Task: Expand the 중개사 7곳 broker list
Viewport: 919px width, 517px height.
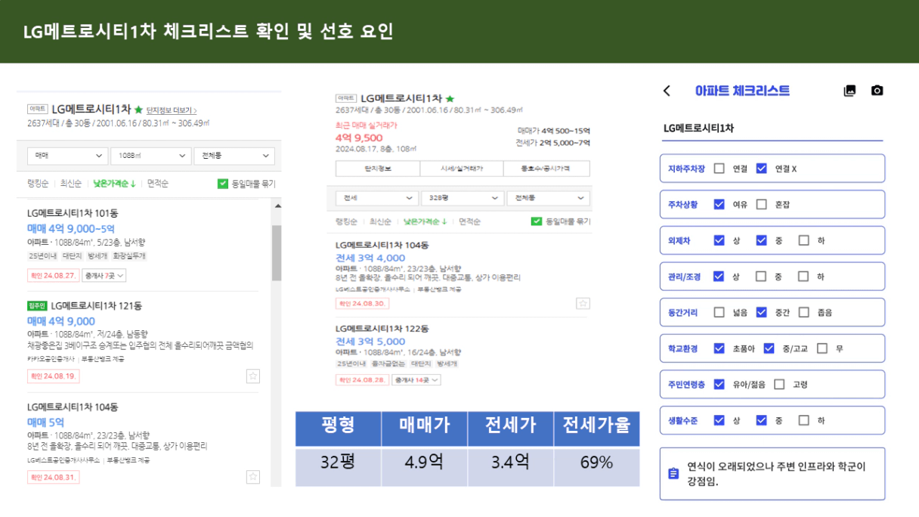Action: tap(104, 275)
